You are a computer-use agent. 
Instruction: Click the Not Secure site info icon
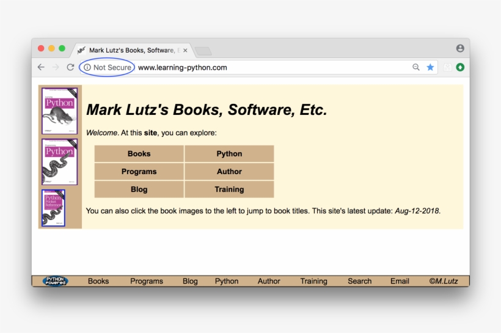[87, 67]
